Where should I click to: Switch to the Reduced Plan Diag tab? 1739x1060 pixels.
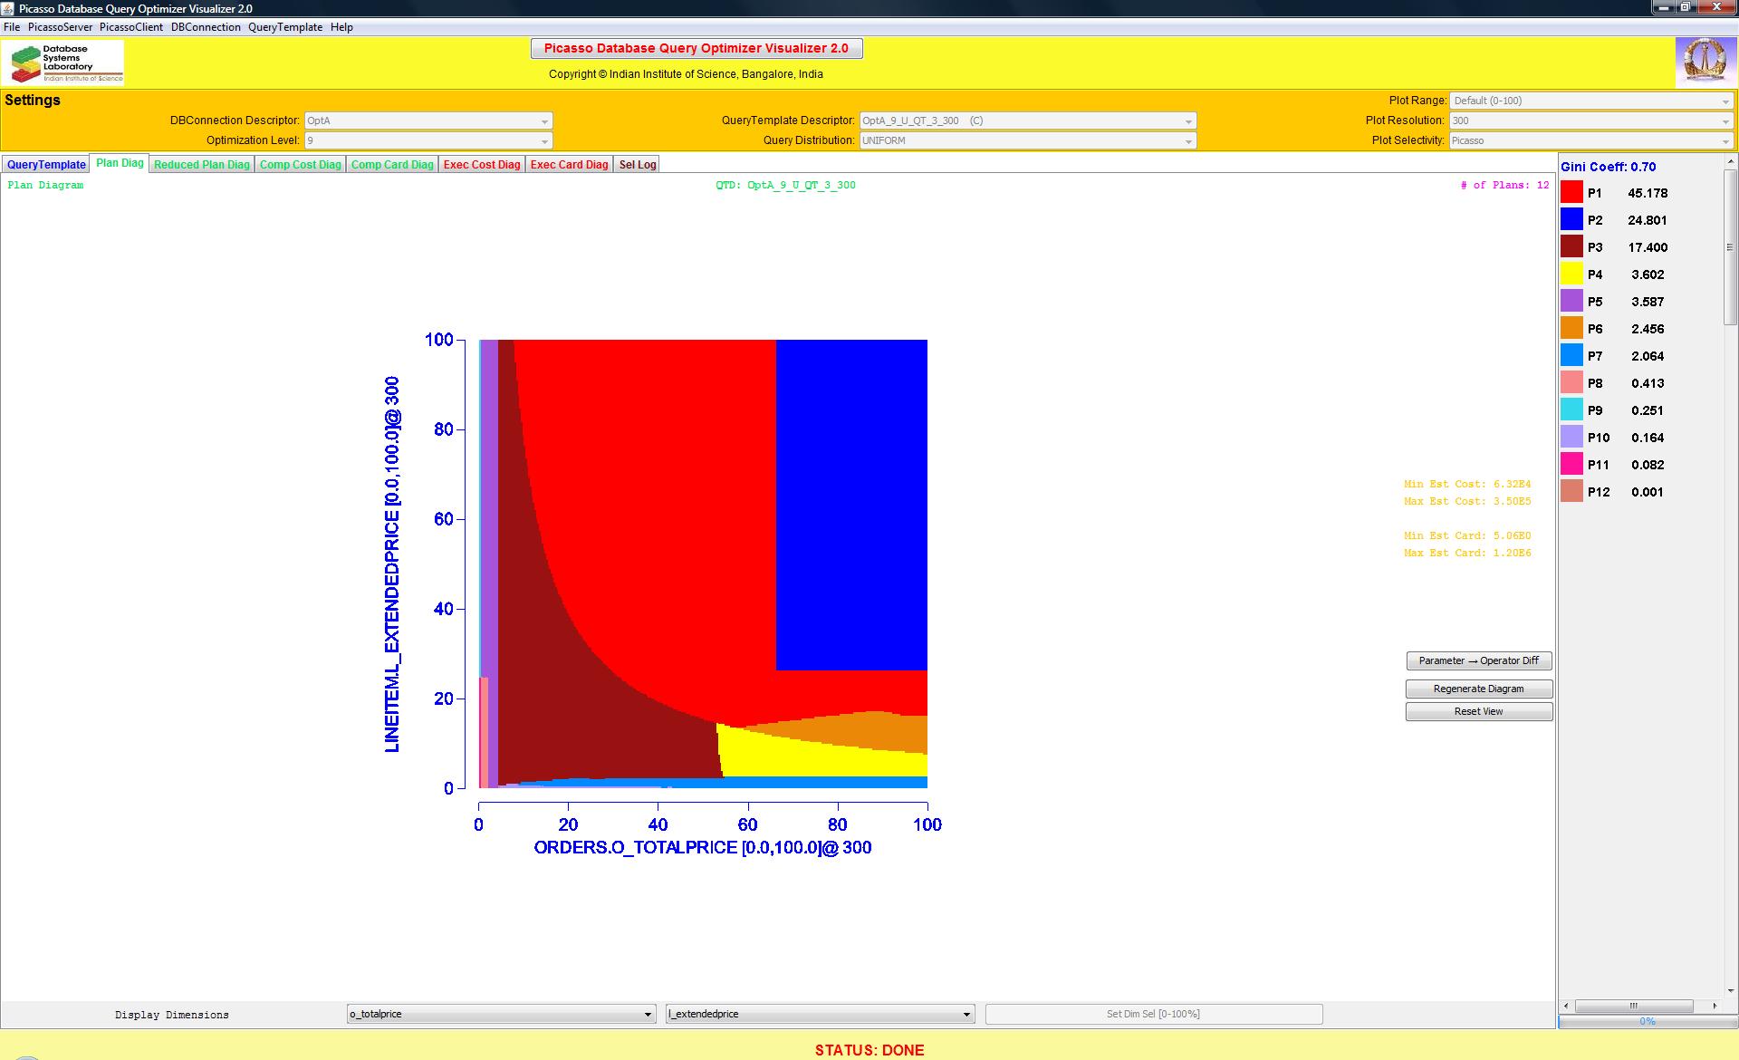point(201,165)
